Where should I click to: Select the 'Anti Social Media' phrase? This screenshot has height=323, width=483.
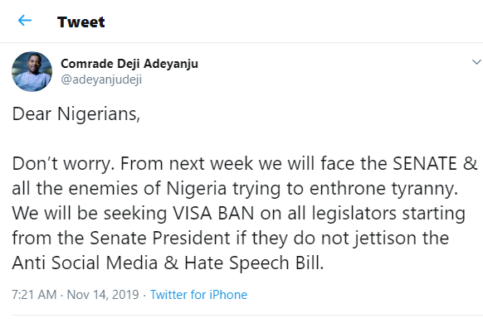coord(85,263)
